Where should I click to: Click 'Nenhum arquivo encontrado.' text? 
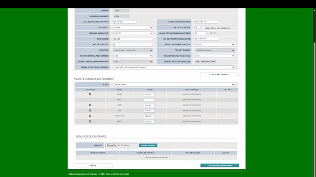point(156,157)
